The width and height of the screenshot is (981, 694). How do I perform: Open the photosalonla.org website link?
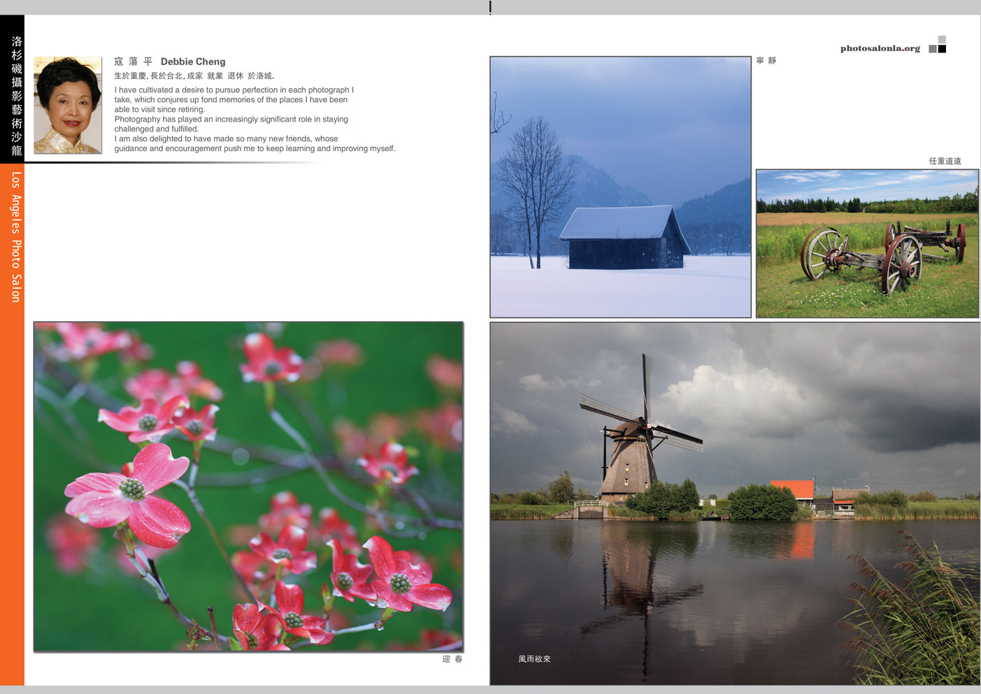pyautogui.click(x=880, y=48)
